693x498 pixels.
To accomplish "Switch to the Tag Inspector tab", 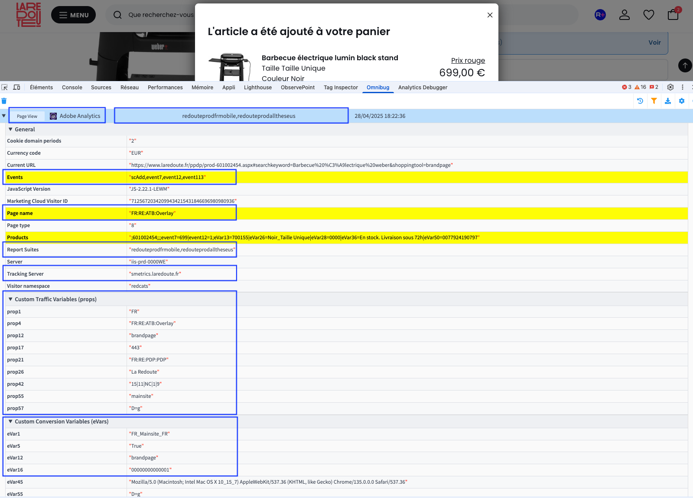I will (341, 87).
